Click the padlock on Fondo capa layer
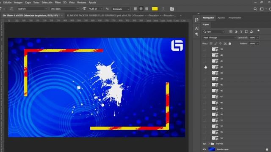Screen dimensions: 271x152 pyautogui.click(x=267, y=149)
